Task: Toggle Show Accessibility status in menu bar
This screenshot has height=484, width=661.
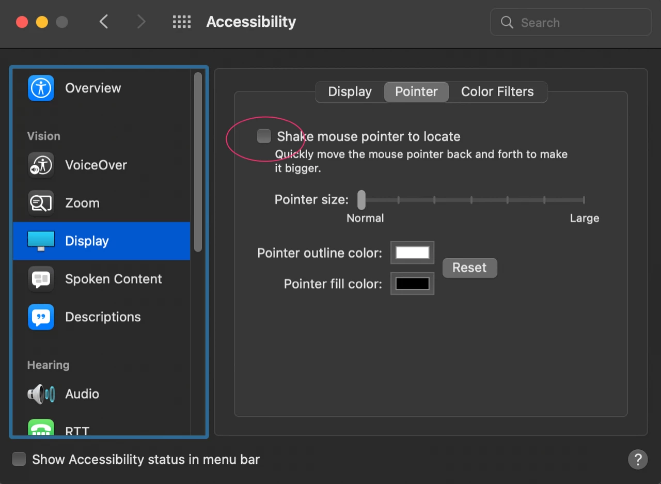Action: pos(19,459)
